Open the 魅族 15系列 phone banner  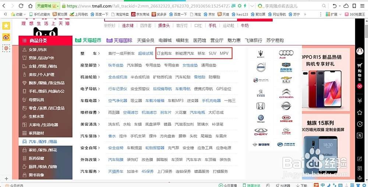(325, 146)
